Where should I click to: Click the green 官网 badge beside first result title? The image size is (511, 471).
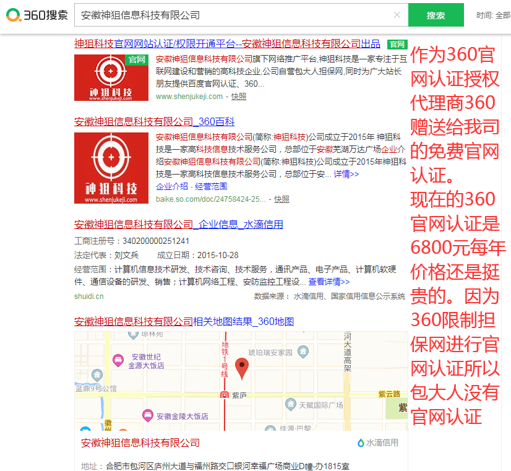[x=397, y=44]
